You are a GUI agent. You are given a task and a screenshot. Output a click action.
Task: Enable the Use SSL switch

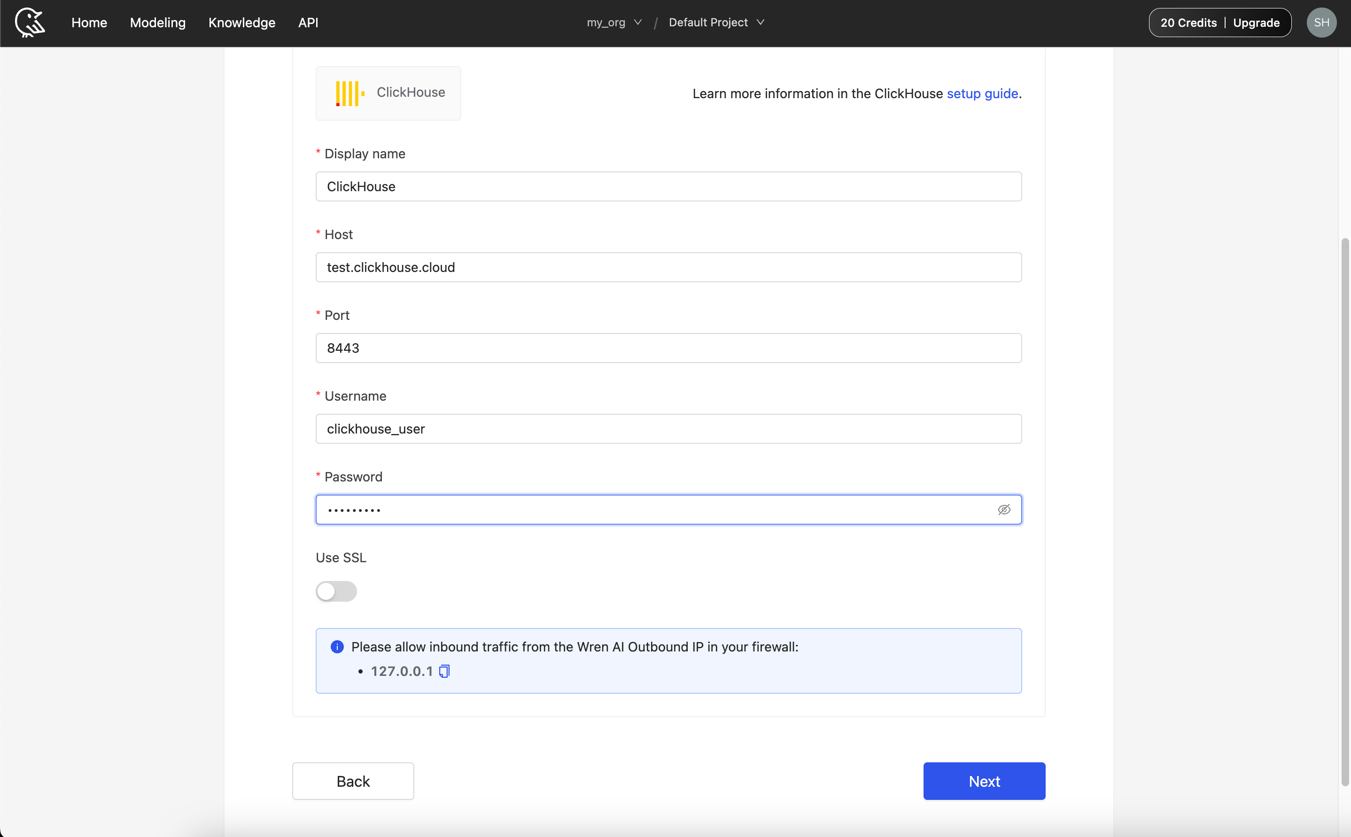coord(336,591)
